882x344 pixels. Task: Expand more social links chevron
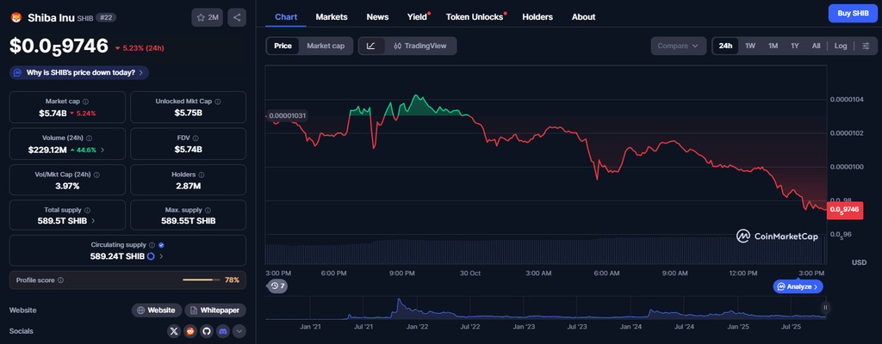tap(239, 331)
